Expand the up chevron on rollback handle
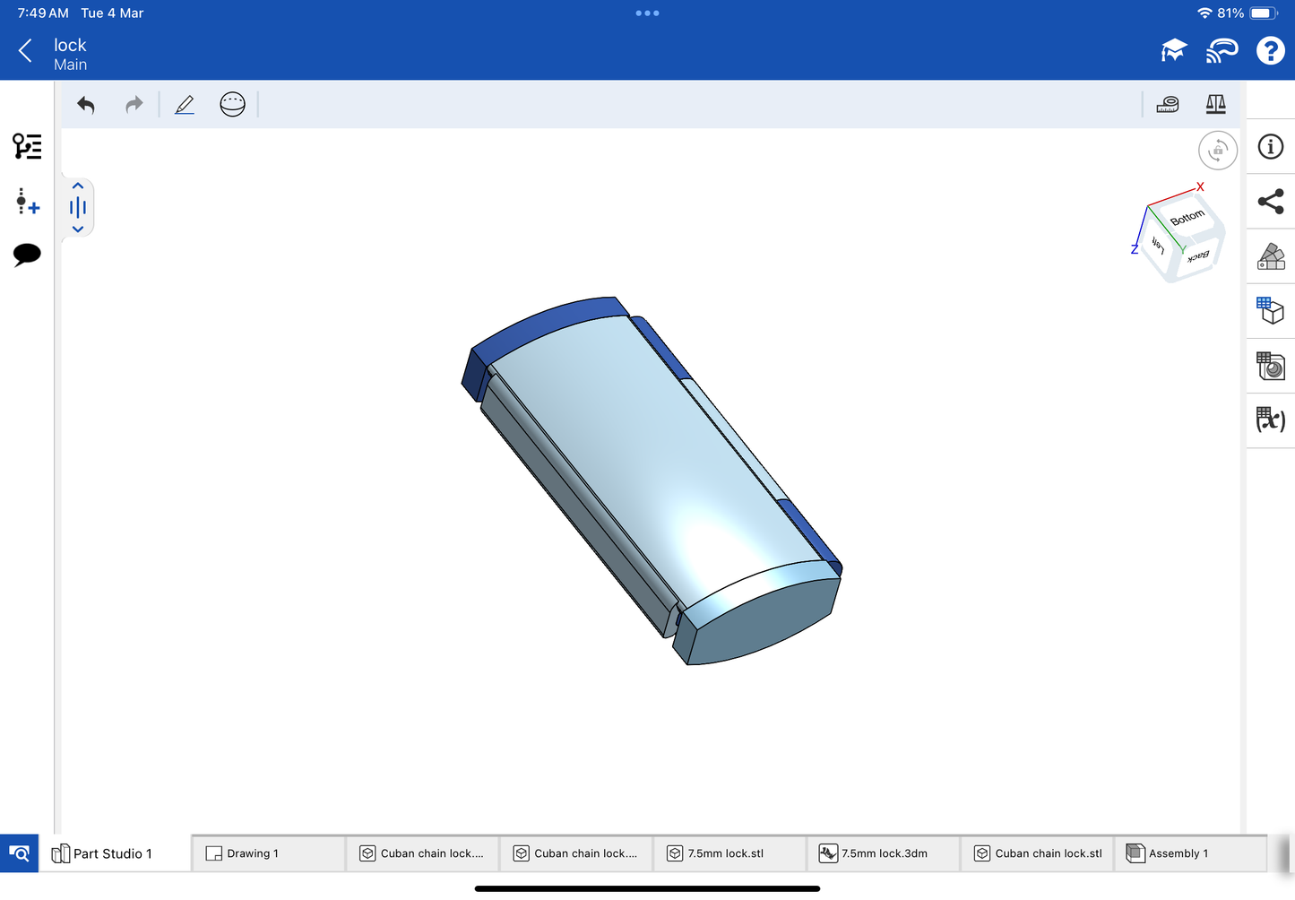 pyautogui.click(x=78, y=186)
